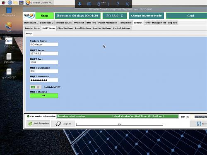207x155 pixels.
Task: Select the Pylontech tab
Action: [79, 23]
